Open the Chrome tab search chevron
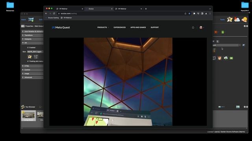Image resolution: width=252 pixels, height=141 pixels. 210,9
